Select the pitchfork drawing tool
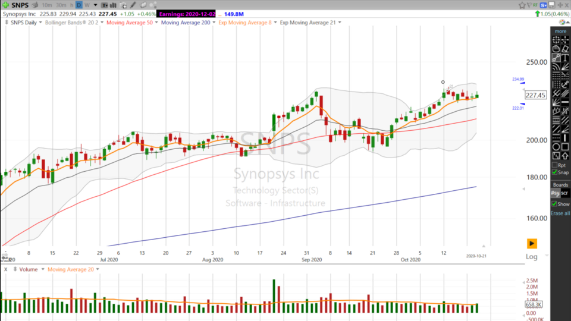Viewport: 571px width, 321px height. click(556, 93)
